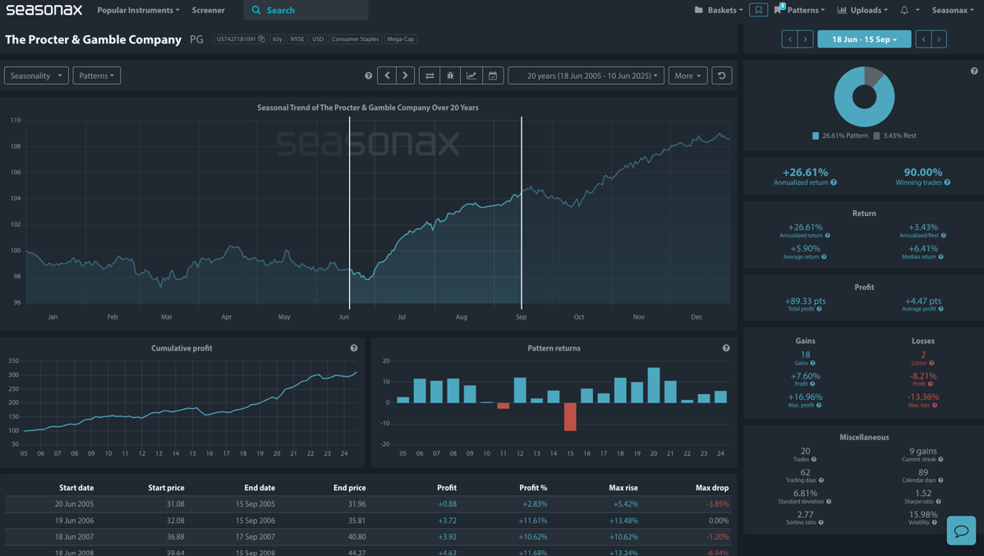Expand the Uploads menu

click(x=863, y=10)
